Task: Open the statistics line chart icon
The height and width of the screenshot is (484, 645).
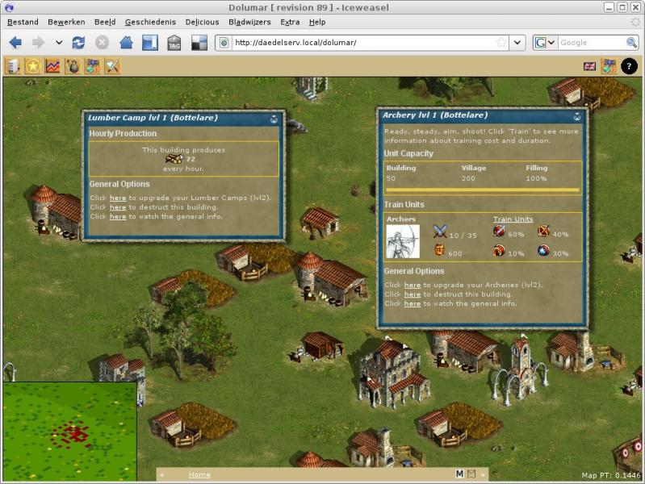Action: (52, 66)
